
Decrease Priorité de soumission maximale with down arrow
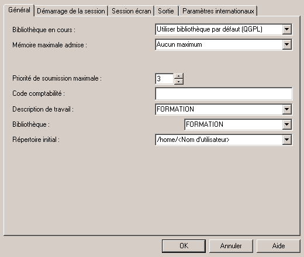(x=179, y=82)
